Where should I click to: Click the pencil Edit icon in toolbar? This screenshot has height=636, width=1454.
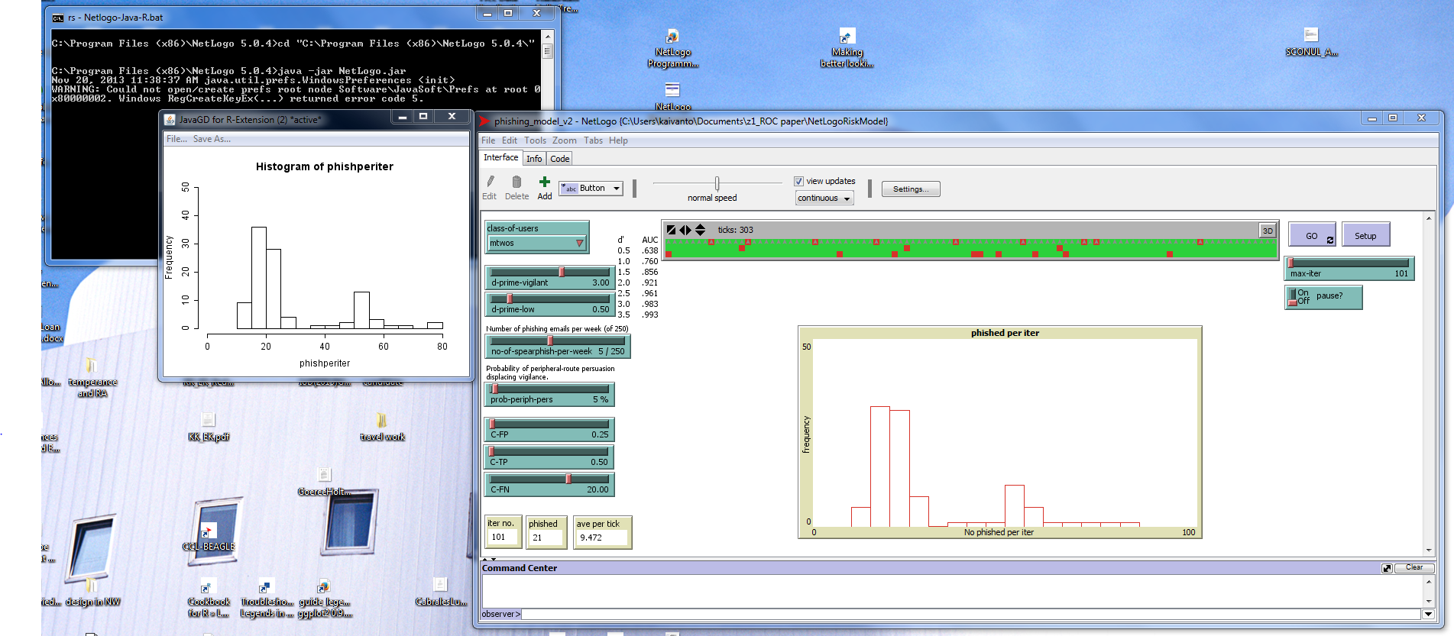click(x=490, y=182)
